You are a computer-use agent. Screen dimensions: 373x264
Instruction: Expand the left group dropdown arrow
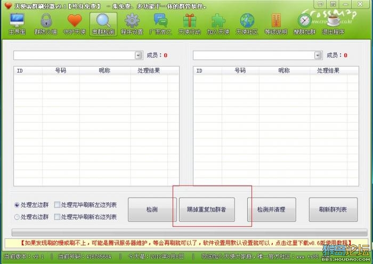(x=139, y=55)
